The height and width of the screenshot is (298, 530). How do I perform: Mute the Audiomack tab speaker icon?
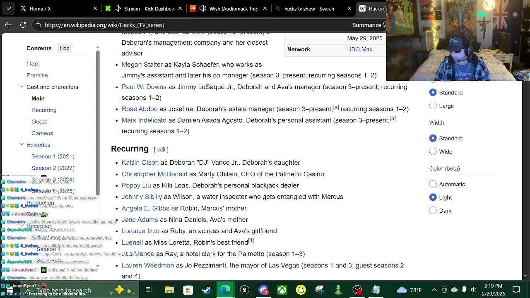202,8
